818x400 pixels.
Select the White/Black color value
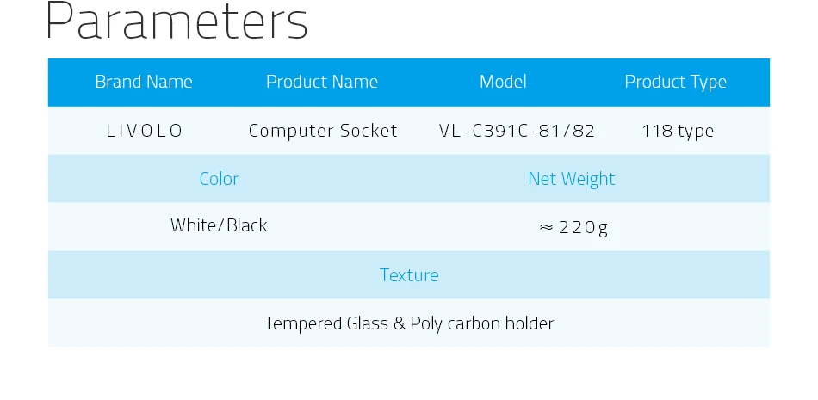coord(219,225)
